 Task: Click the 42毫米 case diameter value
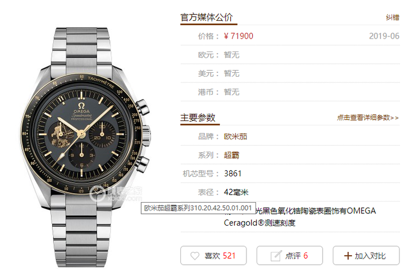point(236,192)
